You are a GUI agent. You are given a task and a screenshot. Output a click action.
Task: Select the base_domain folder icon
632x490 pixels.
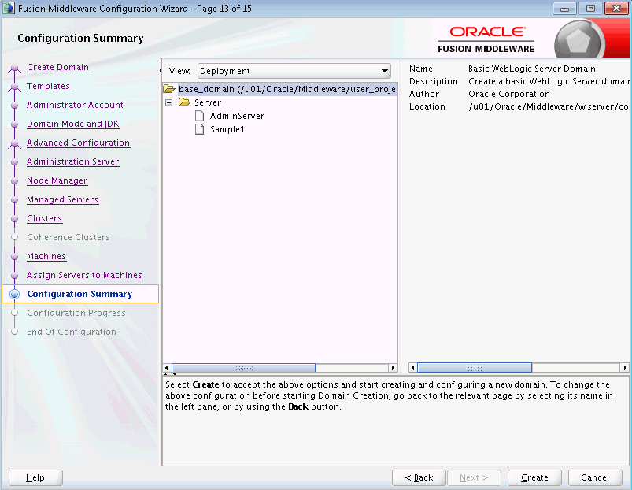(169, 89)
